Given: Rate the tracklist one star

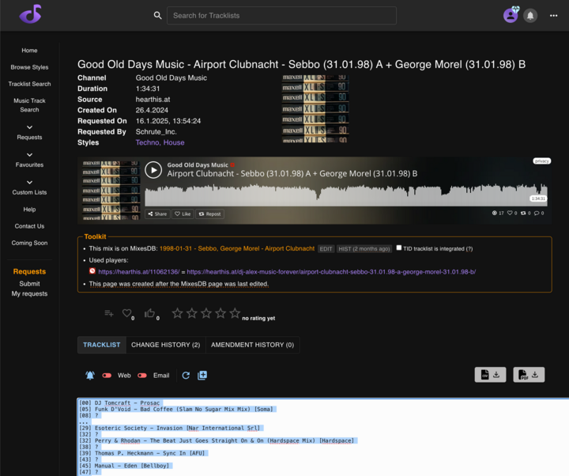Looking at the screenshot, I should point(178,313).
